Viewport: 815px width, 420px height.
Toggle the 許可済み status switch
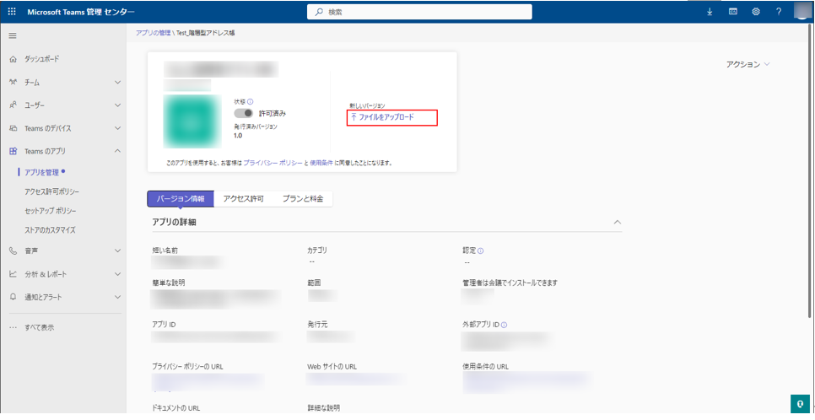point(243,113)
